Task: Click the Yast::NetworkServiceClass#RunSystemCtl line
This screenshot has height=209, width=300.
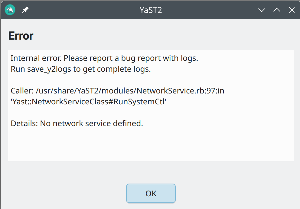Action: [x=89, y=102]
